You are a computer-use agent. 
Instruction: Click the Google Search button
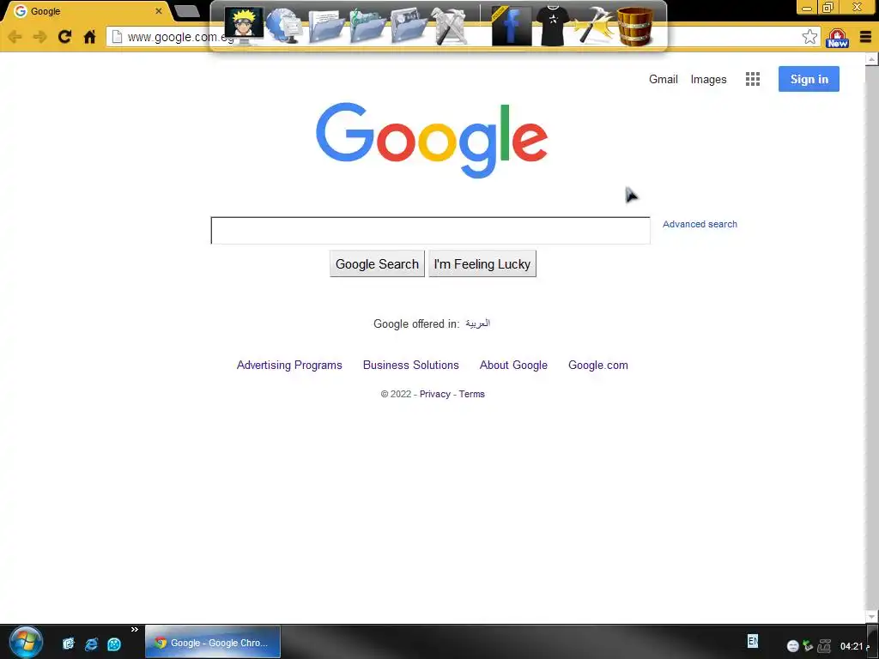pyautogui.click(x=377, y=264)
